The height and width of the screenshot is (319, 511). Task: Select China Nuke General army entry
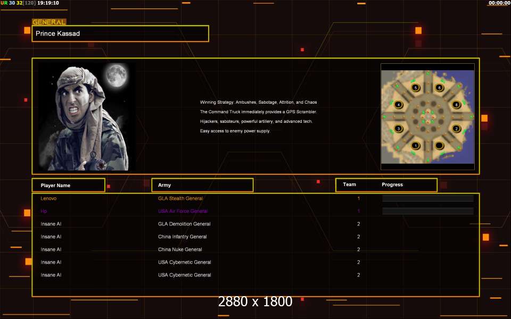(180, 249)
